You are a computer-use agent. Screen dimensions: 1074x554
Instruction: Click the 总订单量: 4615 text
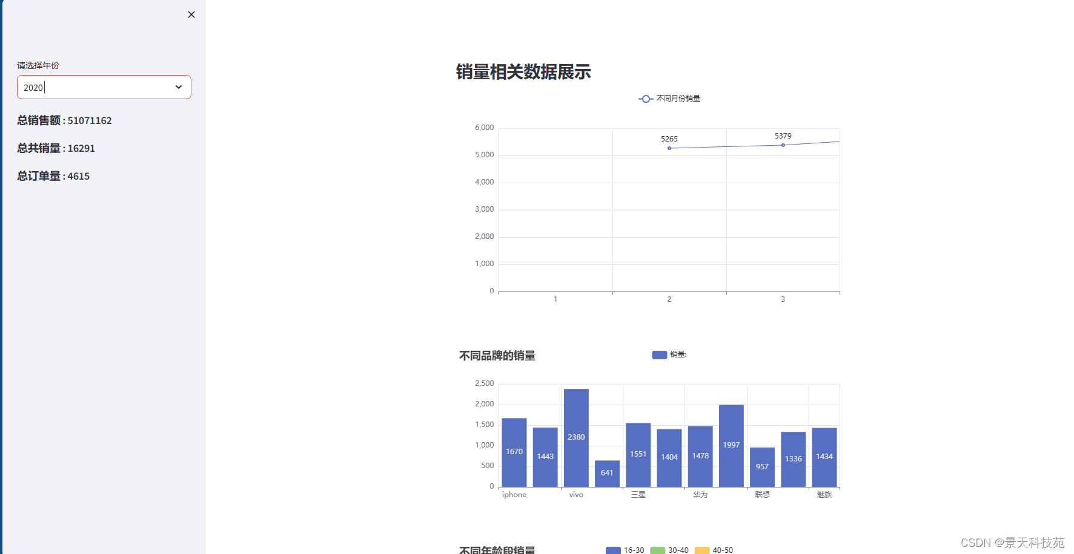[53, 176]
